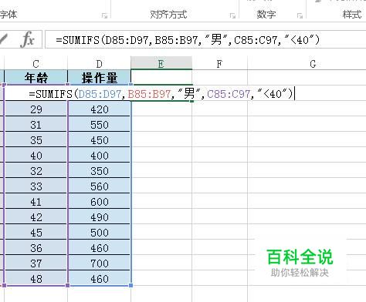Select column F header
Viewport: 366px width, 302px height.
click(x=219, y=64)
